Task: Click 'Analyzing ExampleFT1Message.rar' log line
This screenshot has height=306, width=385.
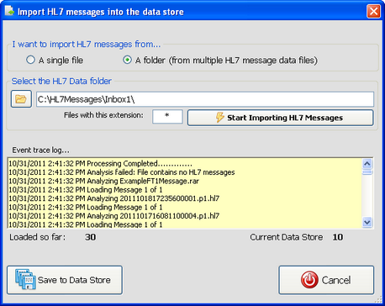Action: pos(103,181)
